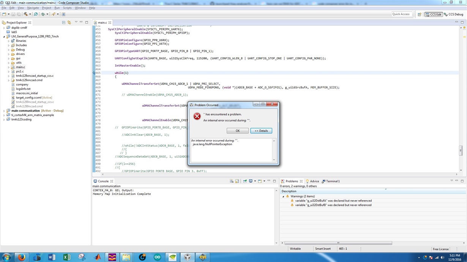Open Project Explorer view menu triangle

[x=76, y=22]
